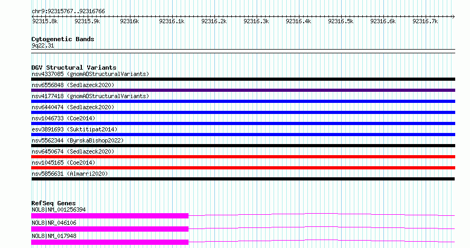Click the RefSeq Genes track title
470x248 pixels.
click(53, 203)
